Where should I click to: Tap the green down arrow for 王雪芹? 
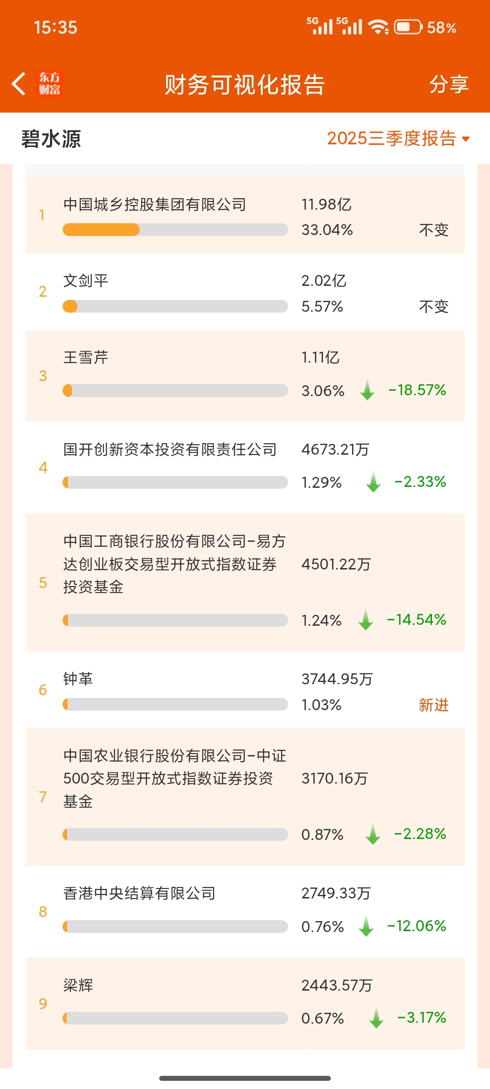(x=367, y=390)
